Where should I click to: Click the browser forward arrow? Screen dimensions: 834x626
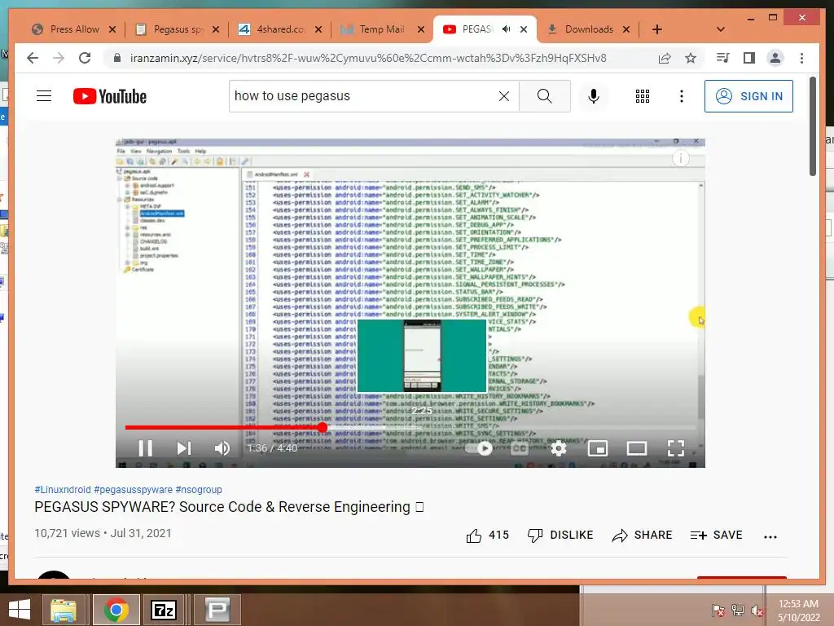click(59, 58)
